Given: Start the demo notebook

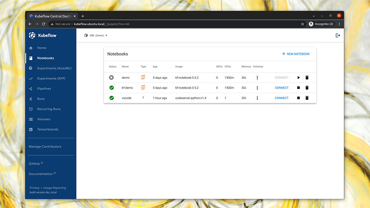Looking at the screenshot, I should (299, 78).
